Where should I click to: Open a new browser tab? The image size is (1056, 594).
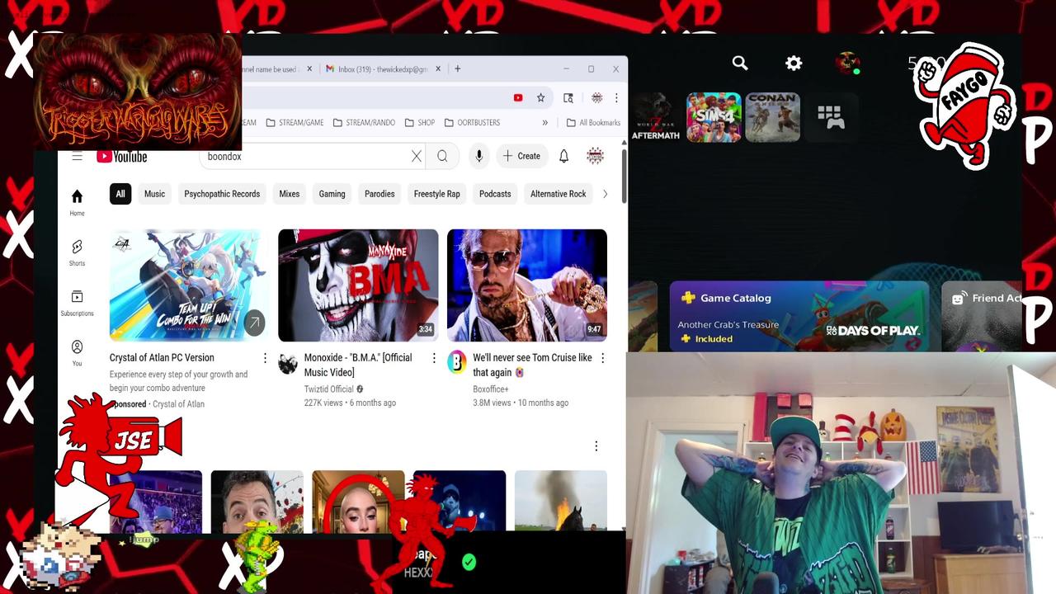(x=458, y=69)
